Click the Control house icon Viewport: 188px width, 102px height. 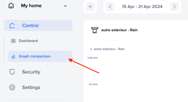pyautogui.click(x=12, y=25)
